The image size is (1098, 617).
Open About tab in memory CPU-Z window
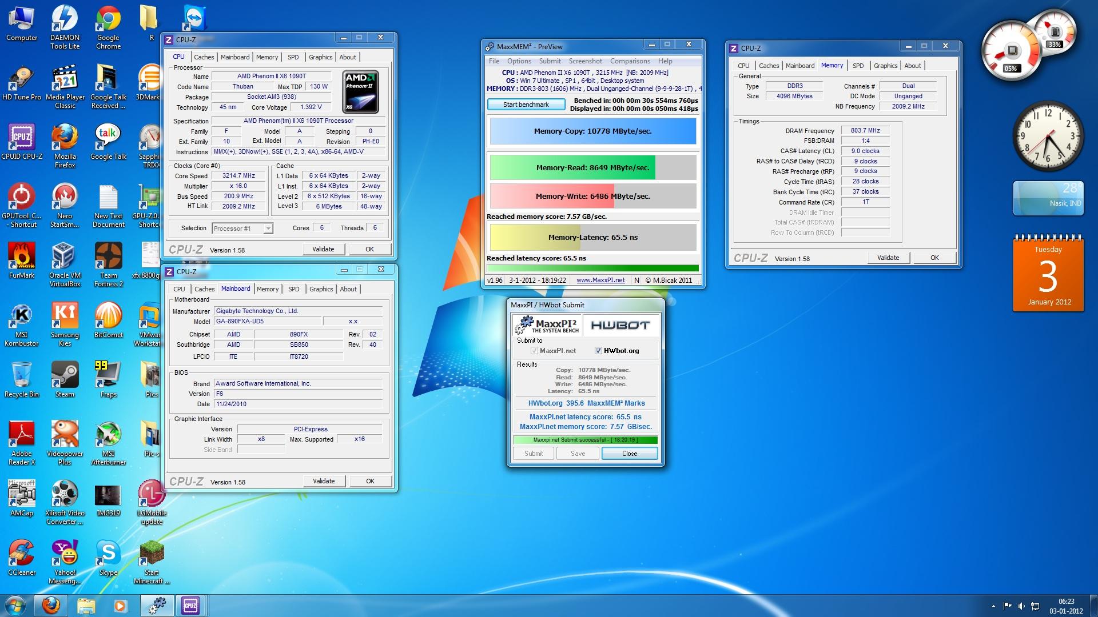click(913, 66)
